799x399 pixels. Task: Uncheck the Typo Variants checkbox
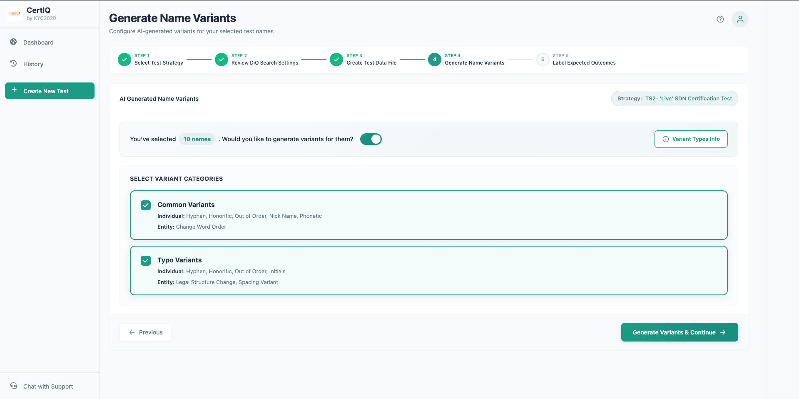tap(146, 261)
